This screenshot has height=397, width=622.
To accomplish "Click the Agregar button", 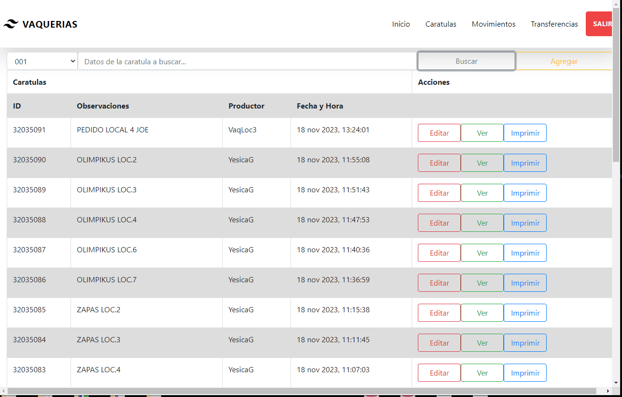I will click(x=564, y=61).
